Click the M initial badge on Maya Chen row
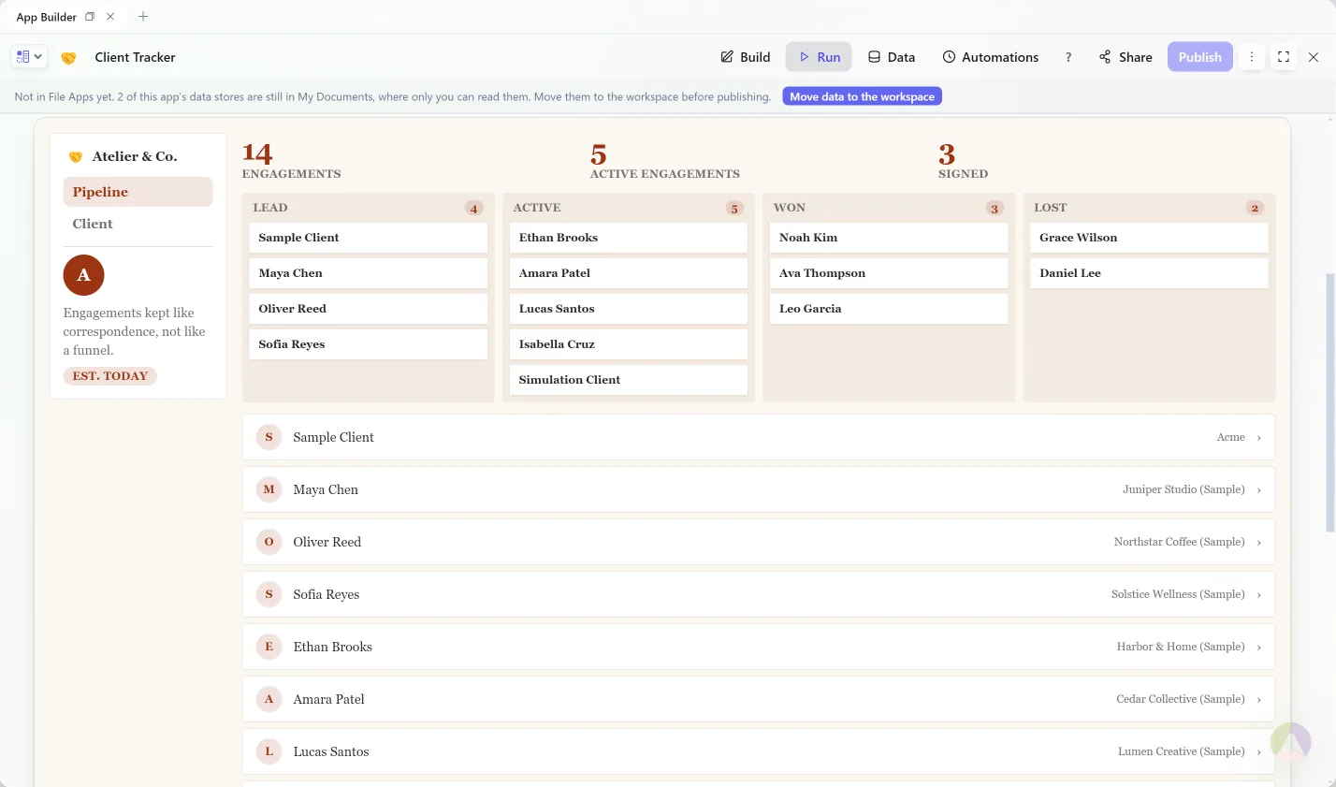The image size is (1336, 787). pos(269,489)
